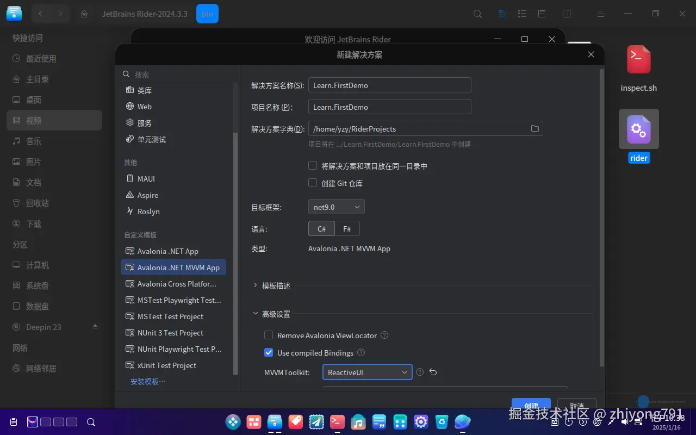Open the MVVMToolkit ReactiveUI dropdown
Image resolution: width=696 pixels, height=435 pixels.
pyautogui.click(x=368, y=372)
